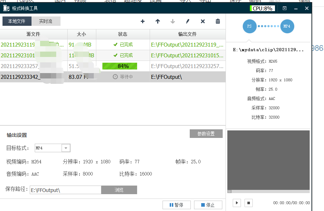
Task: Minimize the format conversion tool window
Action: point(296,9)
